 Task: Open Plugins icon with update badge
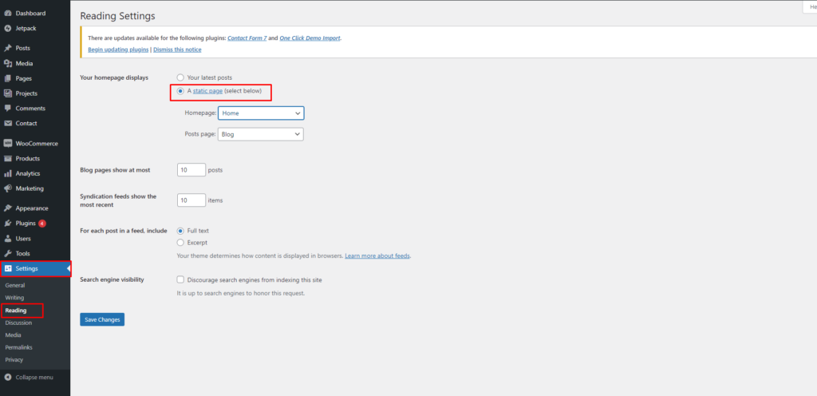click(8, 223)
